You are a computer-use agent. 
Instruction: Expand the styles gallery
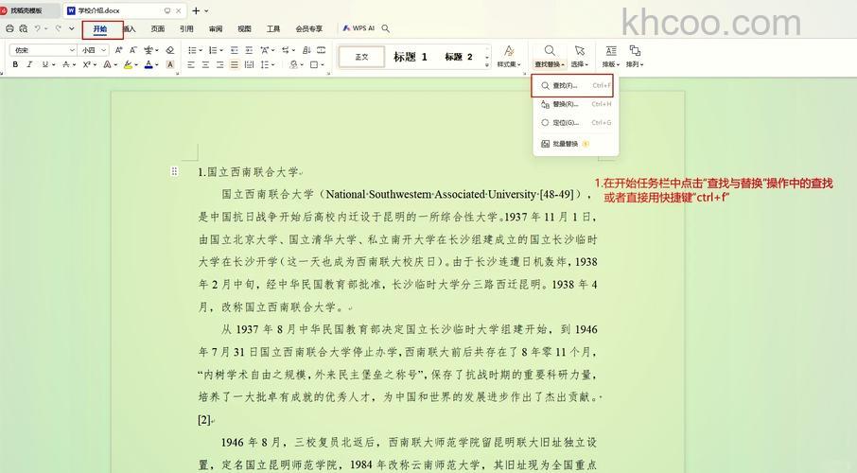pos(486,64)
